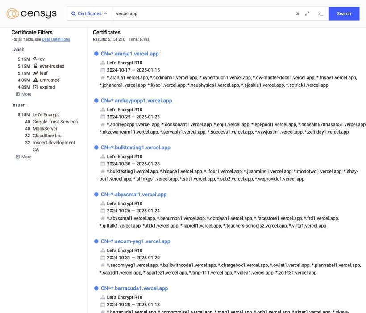This screenshot has height=313, width=366.
Task: Open certificate CN=*.bulktexting1.vercel.app
Action: [x=136, y=148]
